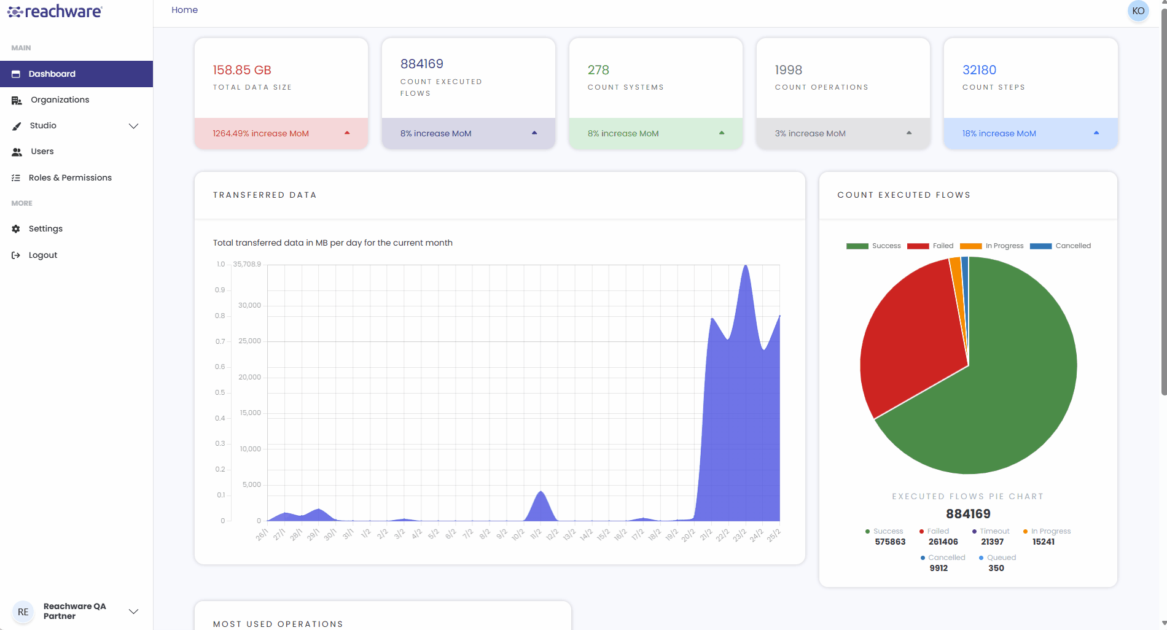Screen dimensions: 1167x630
Task: Click the page vertical scrollbar
Action: pos(1163,203)
